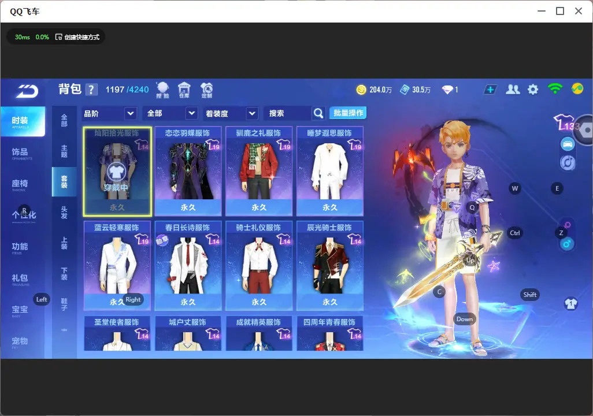The height and width of the screenshot is (416, 593).
Task: Select the 恋恋羽蝶服饰 outfit card
Action: [188, 172]
